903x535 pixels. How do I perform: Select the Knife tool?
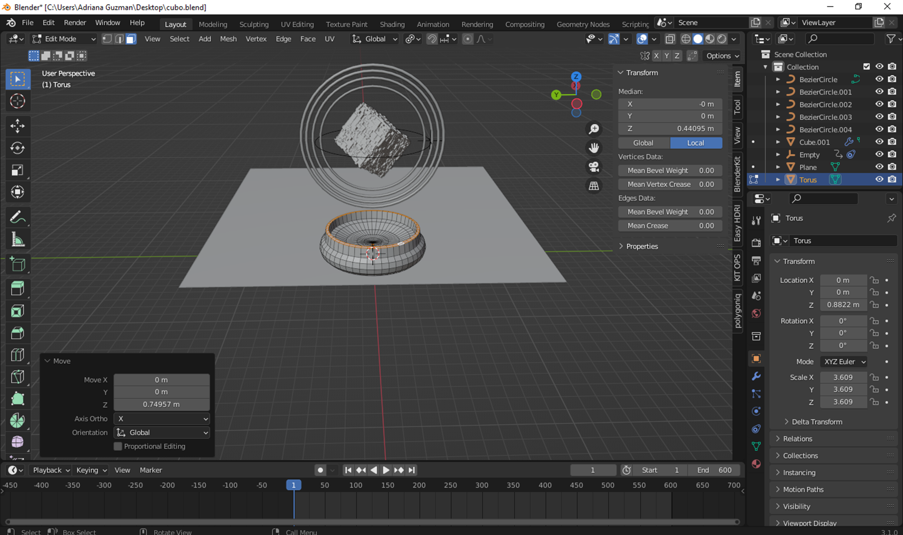pos(18,377)
